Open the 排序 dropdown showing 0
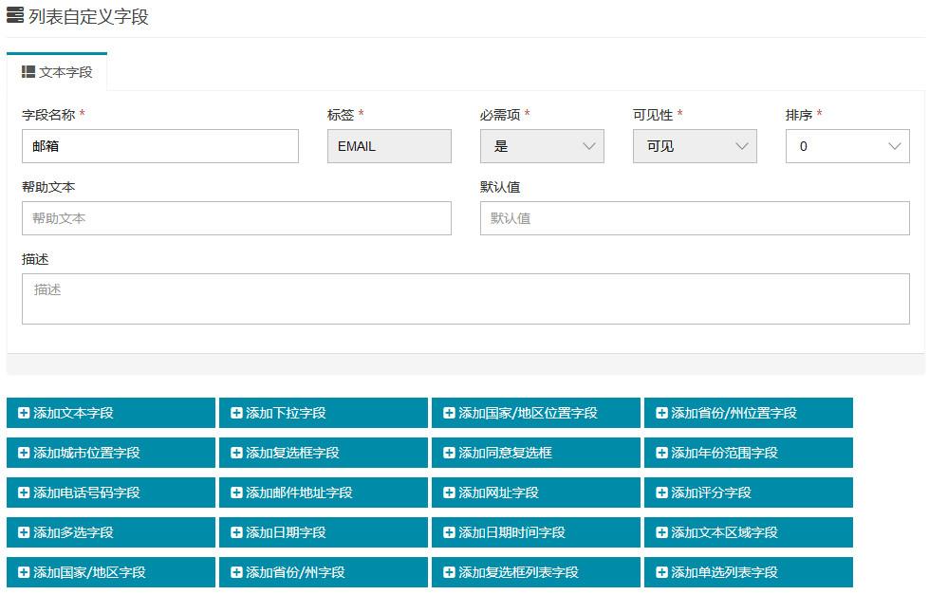The height and width of the screenshot is (595, 929). (847, 146)
